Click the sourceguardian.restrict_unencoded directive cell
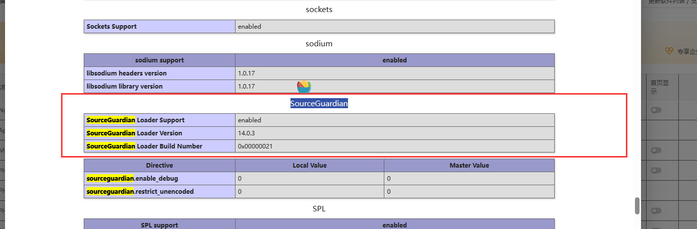 [x=159, y=192]
